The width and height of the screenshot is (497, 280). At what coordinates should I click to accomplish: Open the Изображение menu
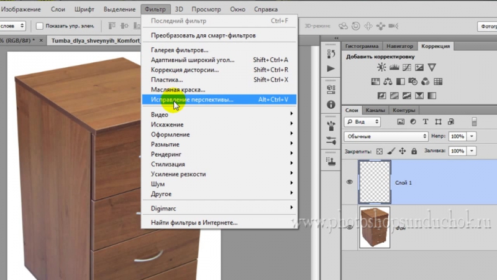tap(21, 9)
